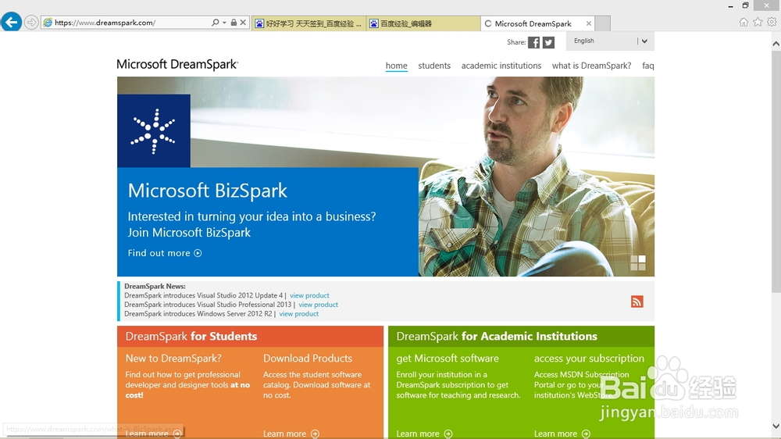Image resolution: width=781 pixels, height=439 pixels.
Task: Click the search magnifier in address bar
Action: 216,23
